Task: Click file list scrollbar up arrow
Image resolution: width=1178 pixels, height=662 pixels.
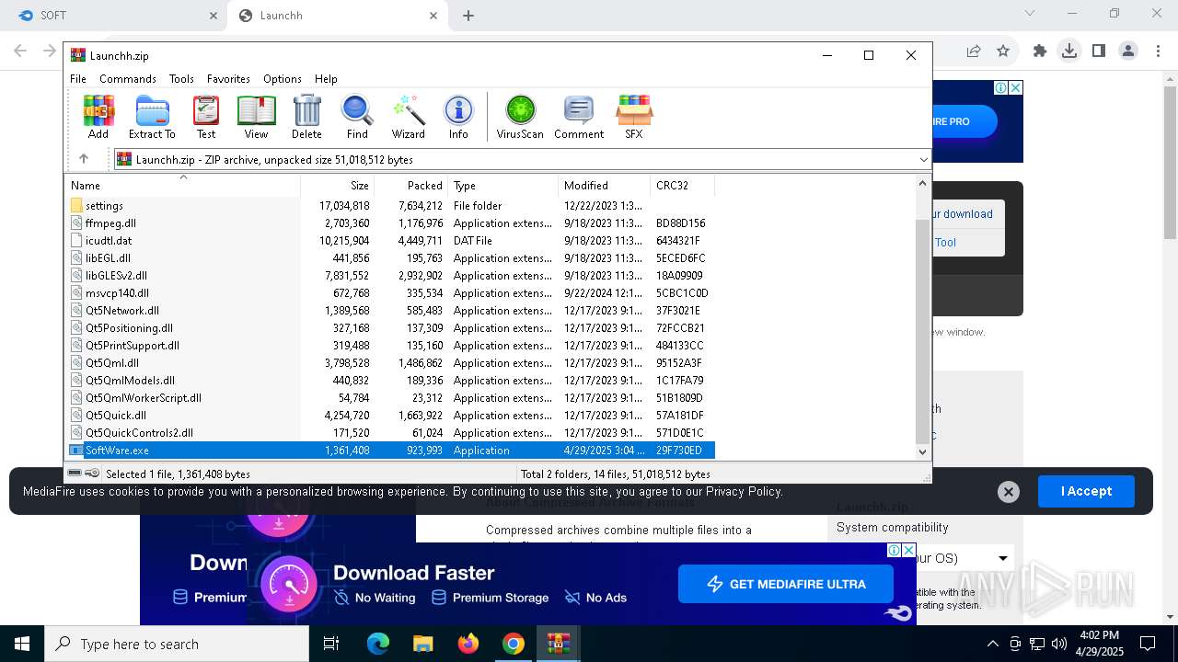Action: pos(923,184)
